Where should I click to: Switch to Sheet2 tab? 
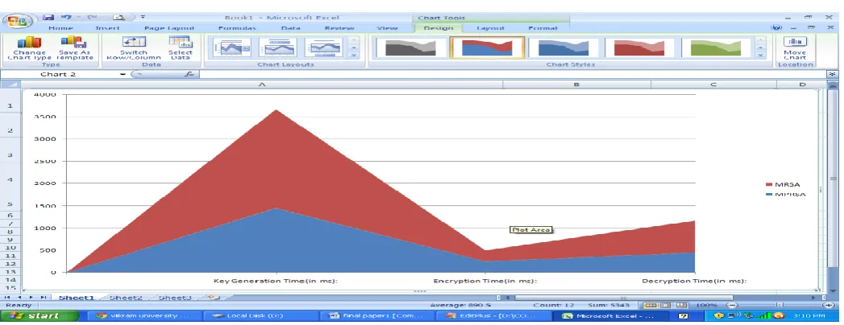pos(126,298)
